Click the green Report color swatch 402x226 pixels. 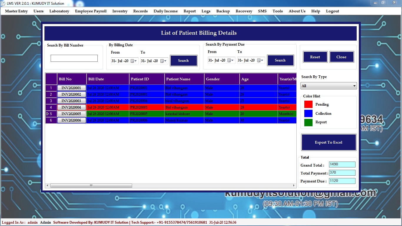[x=308, y=122]
